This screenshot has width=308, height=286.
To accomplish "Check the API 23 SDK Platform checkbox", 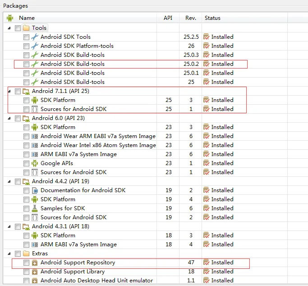I will coord(26,128).
